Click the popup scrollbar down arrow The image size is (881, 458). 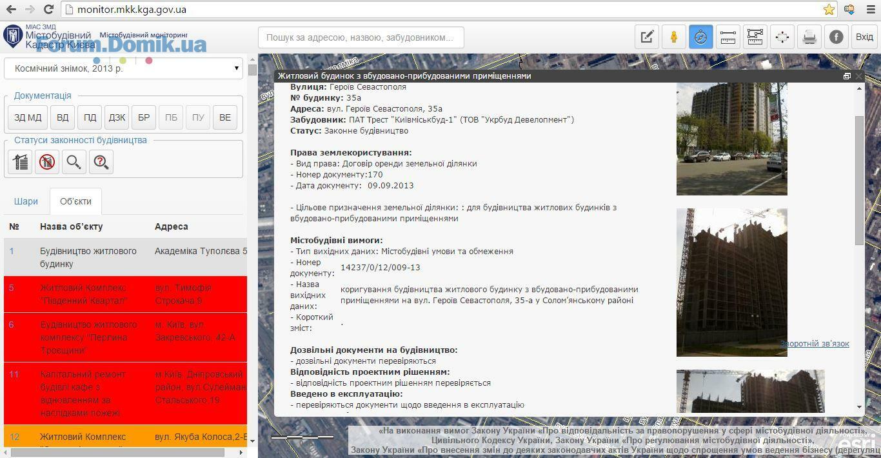(x=860, y=408)
